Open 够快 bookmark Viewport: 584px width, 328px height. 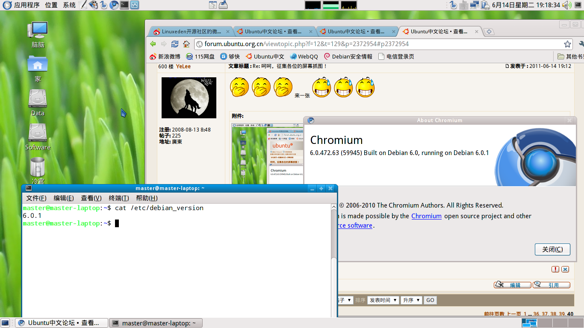pyautogui.click(x=230, y=56)
